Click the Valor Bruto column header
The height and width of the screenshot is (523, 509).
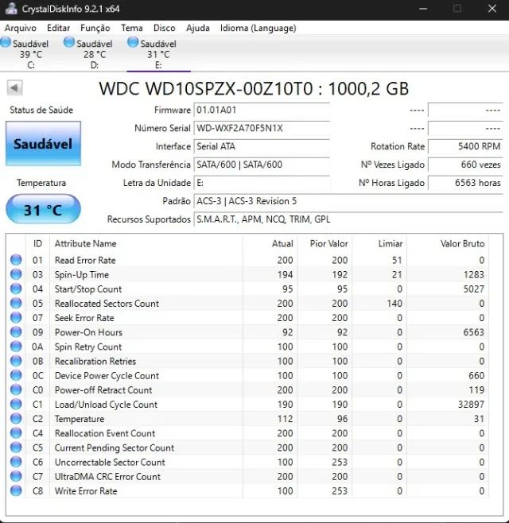pos(448,243)
